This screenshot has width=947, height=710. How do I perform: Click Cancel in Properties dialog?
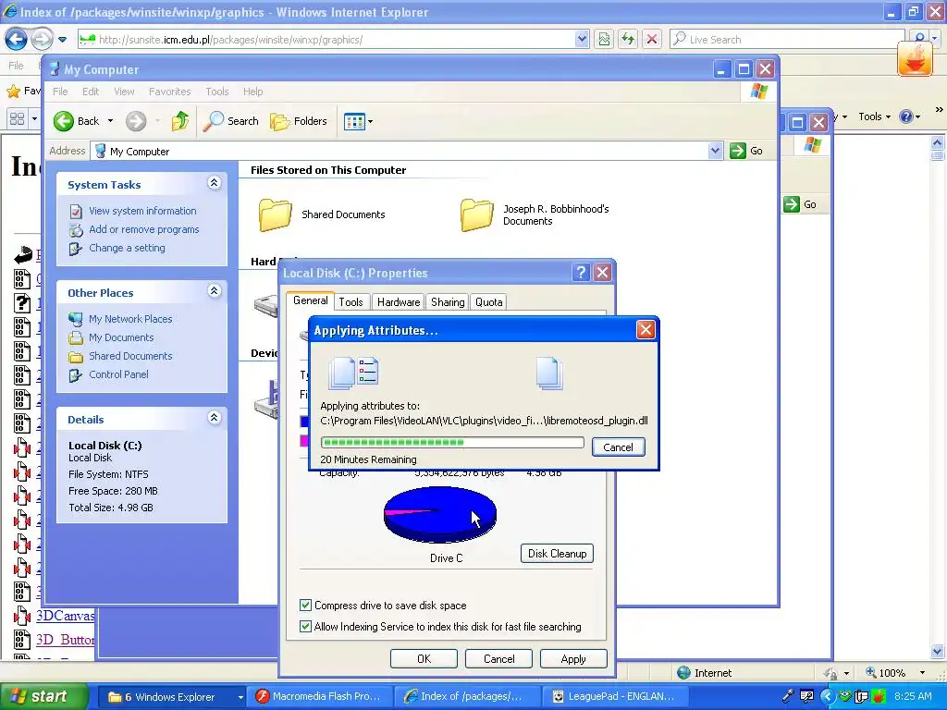[498, 658]
